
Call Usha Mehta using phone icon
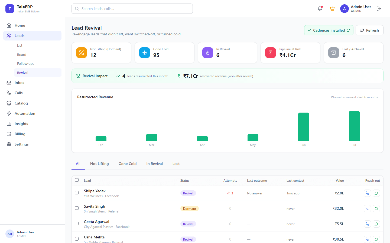pos(367,239)
